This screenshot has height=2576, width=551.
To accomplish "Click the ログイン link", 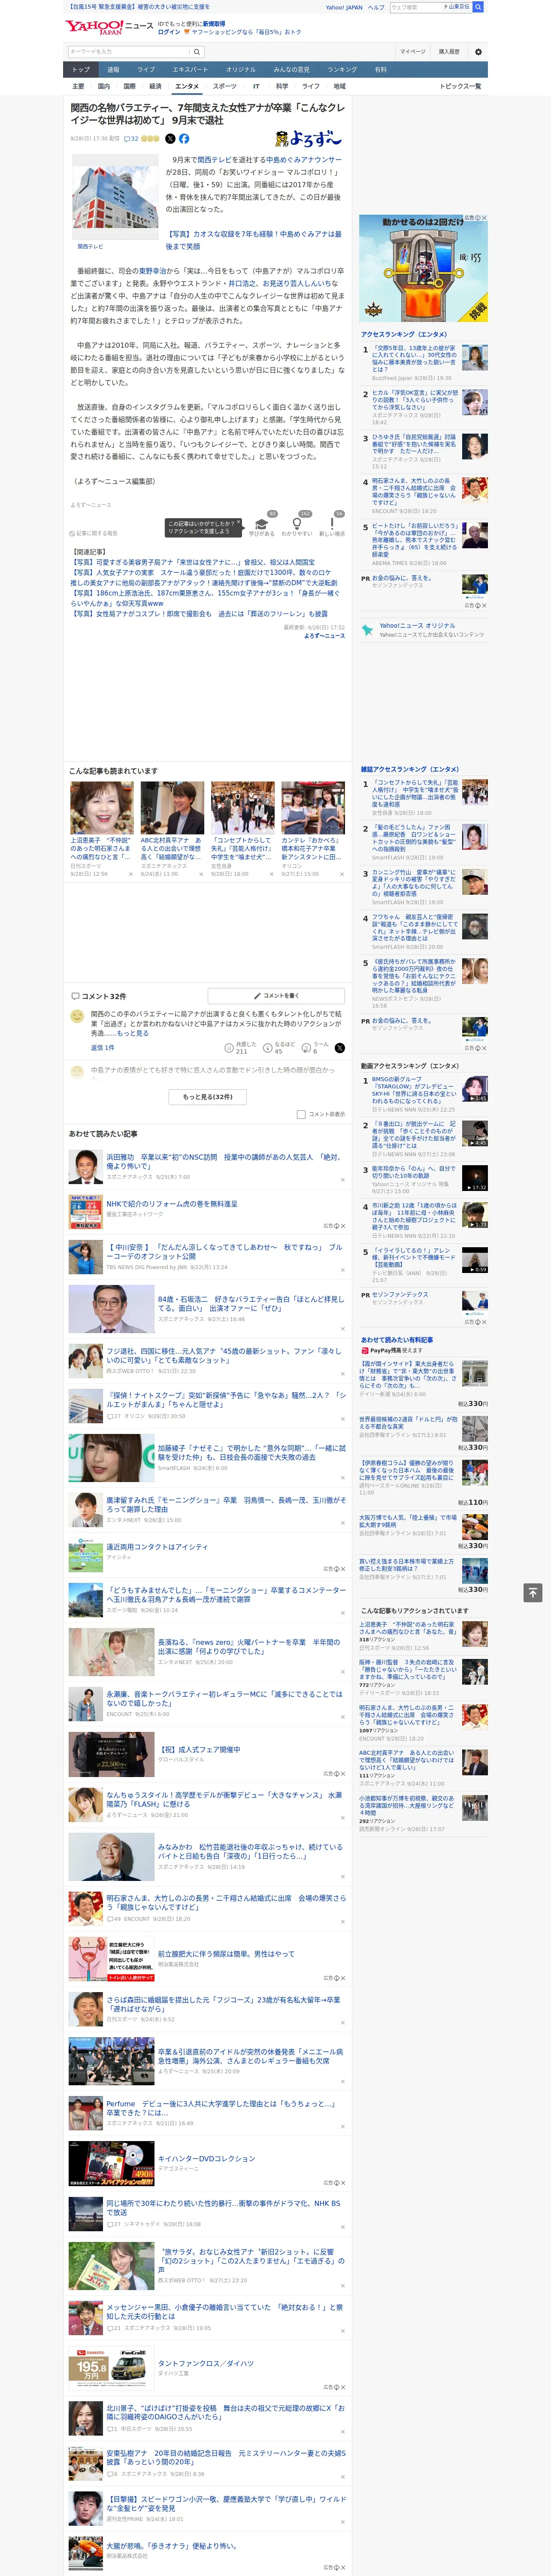I will pos(169,32).
